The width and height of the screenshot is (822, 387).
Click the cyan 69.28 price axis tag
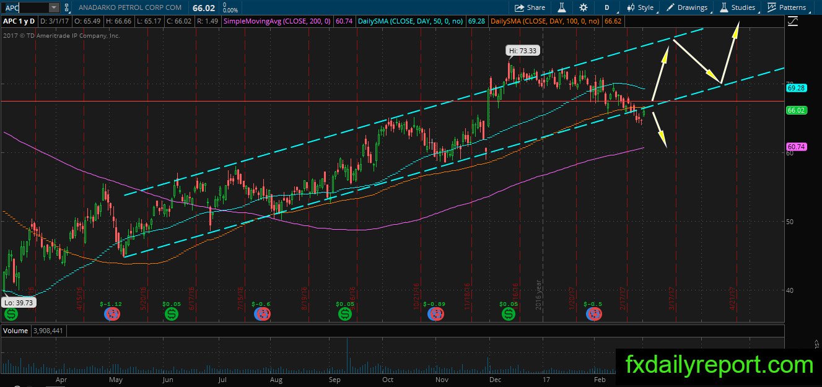(795, 89)
